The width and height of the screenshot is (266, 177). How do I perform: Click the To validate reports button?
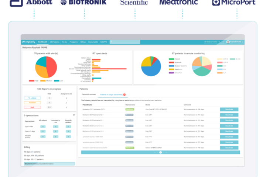[x=33, y=98]
